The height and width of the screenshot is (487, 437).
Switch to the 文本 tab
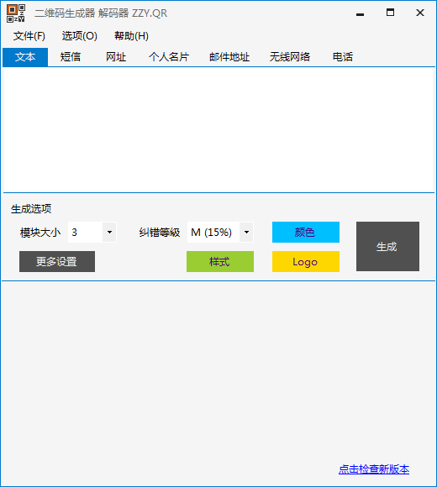point(25,57)
